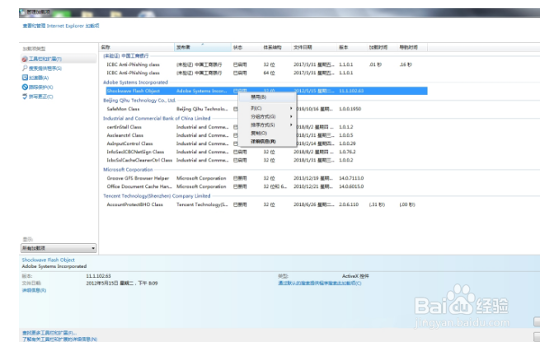Choose Disable (禁用) in context menu
The image size is (540, 342).
point(268,97)
